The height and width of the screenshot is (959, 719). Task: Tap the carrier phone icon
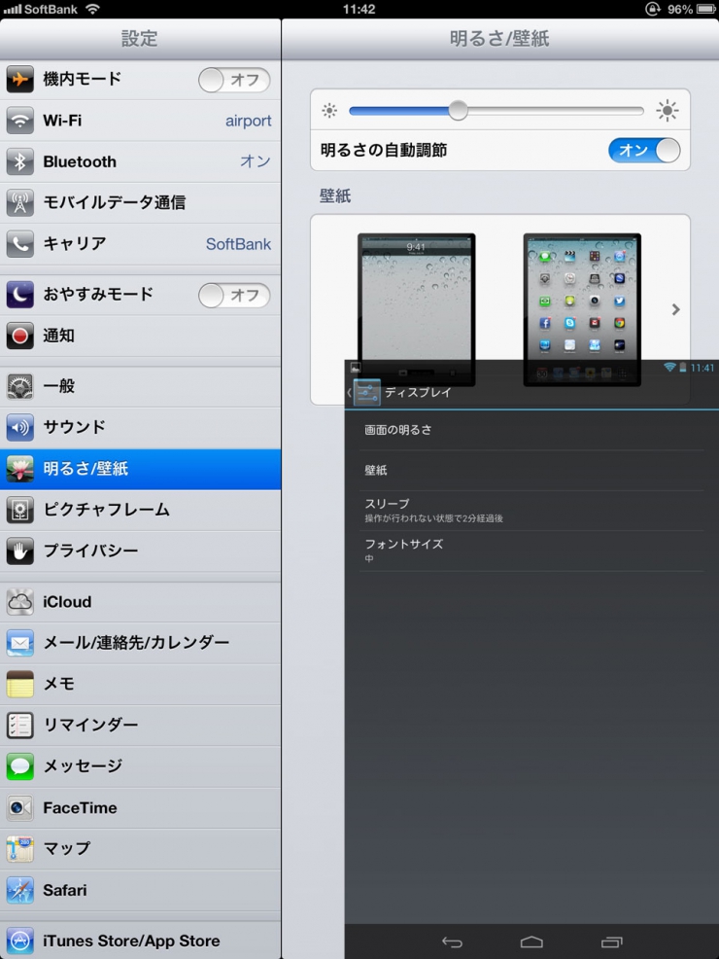point(19,244)
